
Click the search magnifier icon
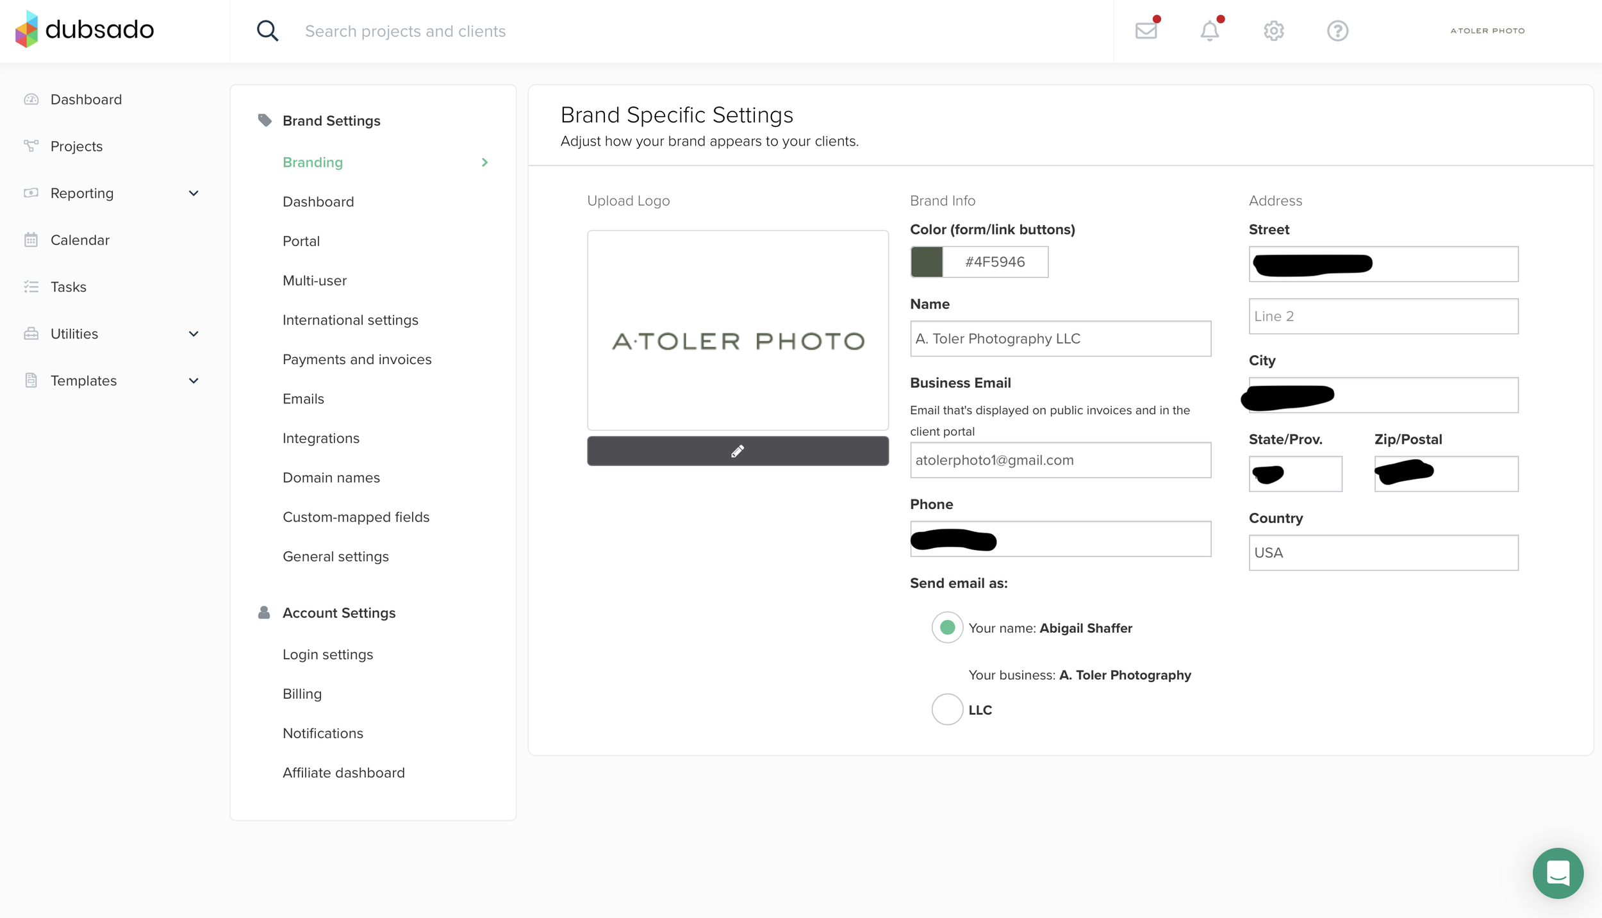pos(267,30)
